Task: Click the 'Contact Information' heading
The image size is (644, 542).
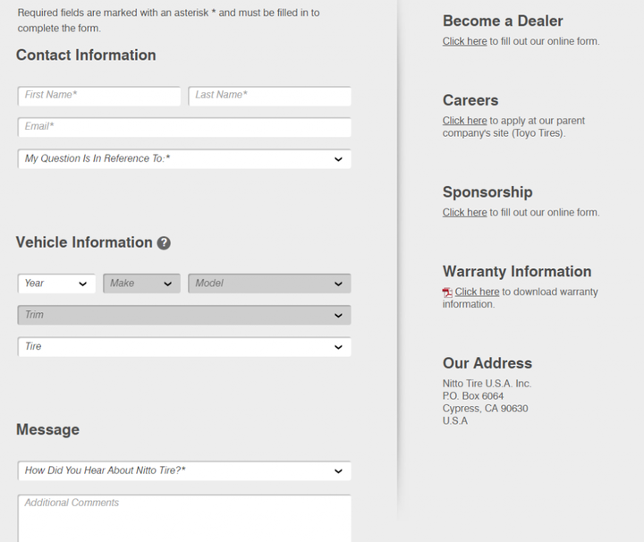Action: point(86,55)
